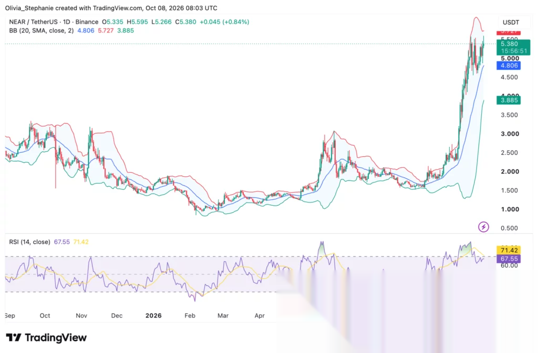The width and height of the screenshot is (538, 353).
Task: Click the BB upper value 5.727 in legend
Action: pyautogui.click(x=106, y=30)
